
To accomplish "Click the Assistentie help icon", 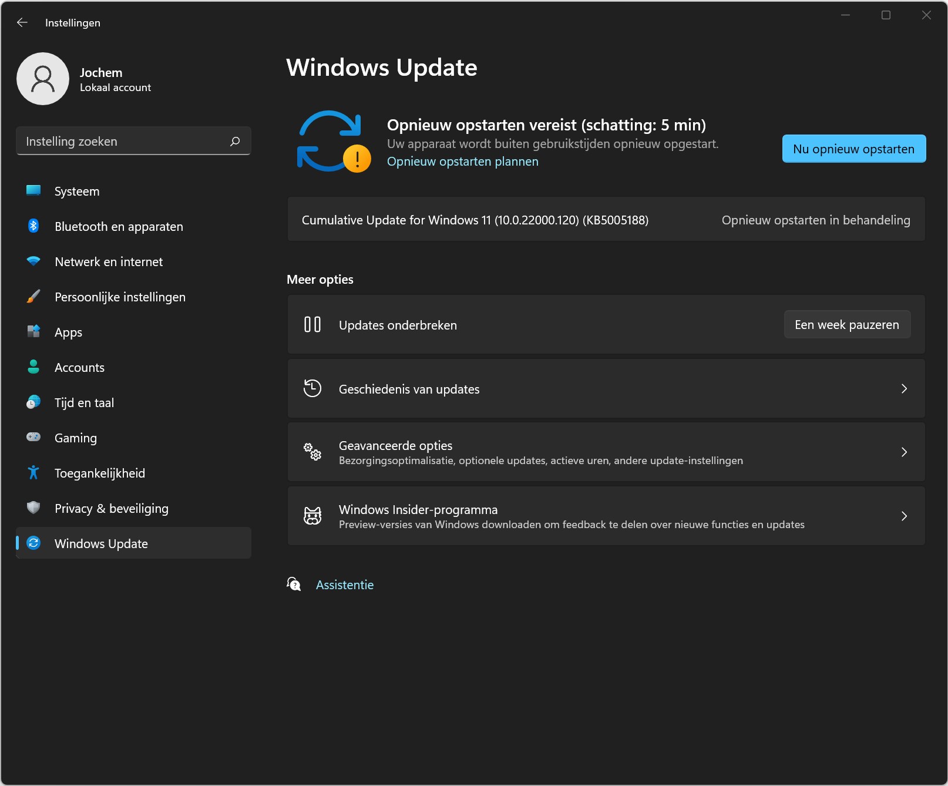I will point(294,584).
